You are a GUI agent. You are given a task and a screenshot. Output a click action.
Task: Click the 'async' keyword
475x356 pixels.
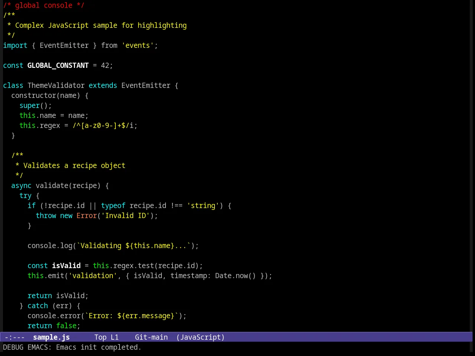[21, 185]
